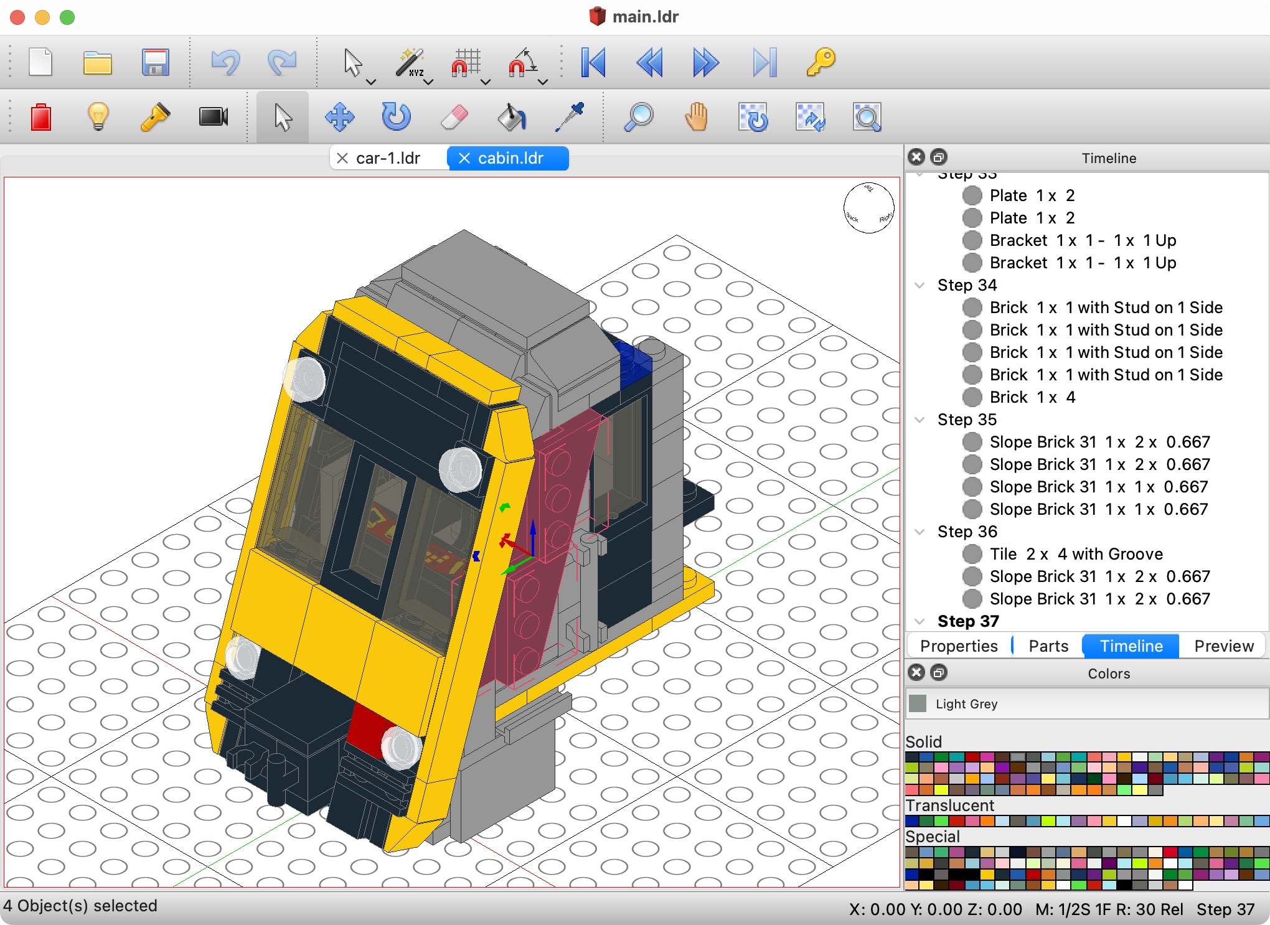Activate the Color Picker eyedropper tool

click(x=569, y=117)
